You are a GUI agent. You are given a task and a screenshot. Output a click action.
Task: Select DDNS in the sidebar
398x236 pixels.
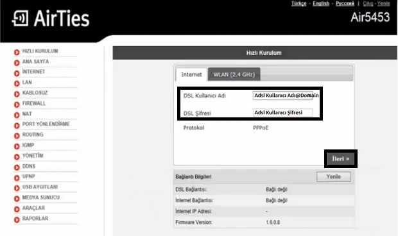point(29,166)
